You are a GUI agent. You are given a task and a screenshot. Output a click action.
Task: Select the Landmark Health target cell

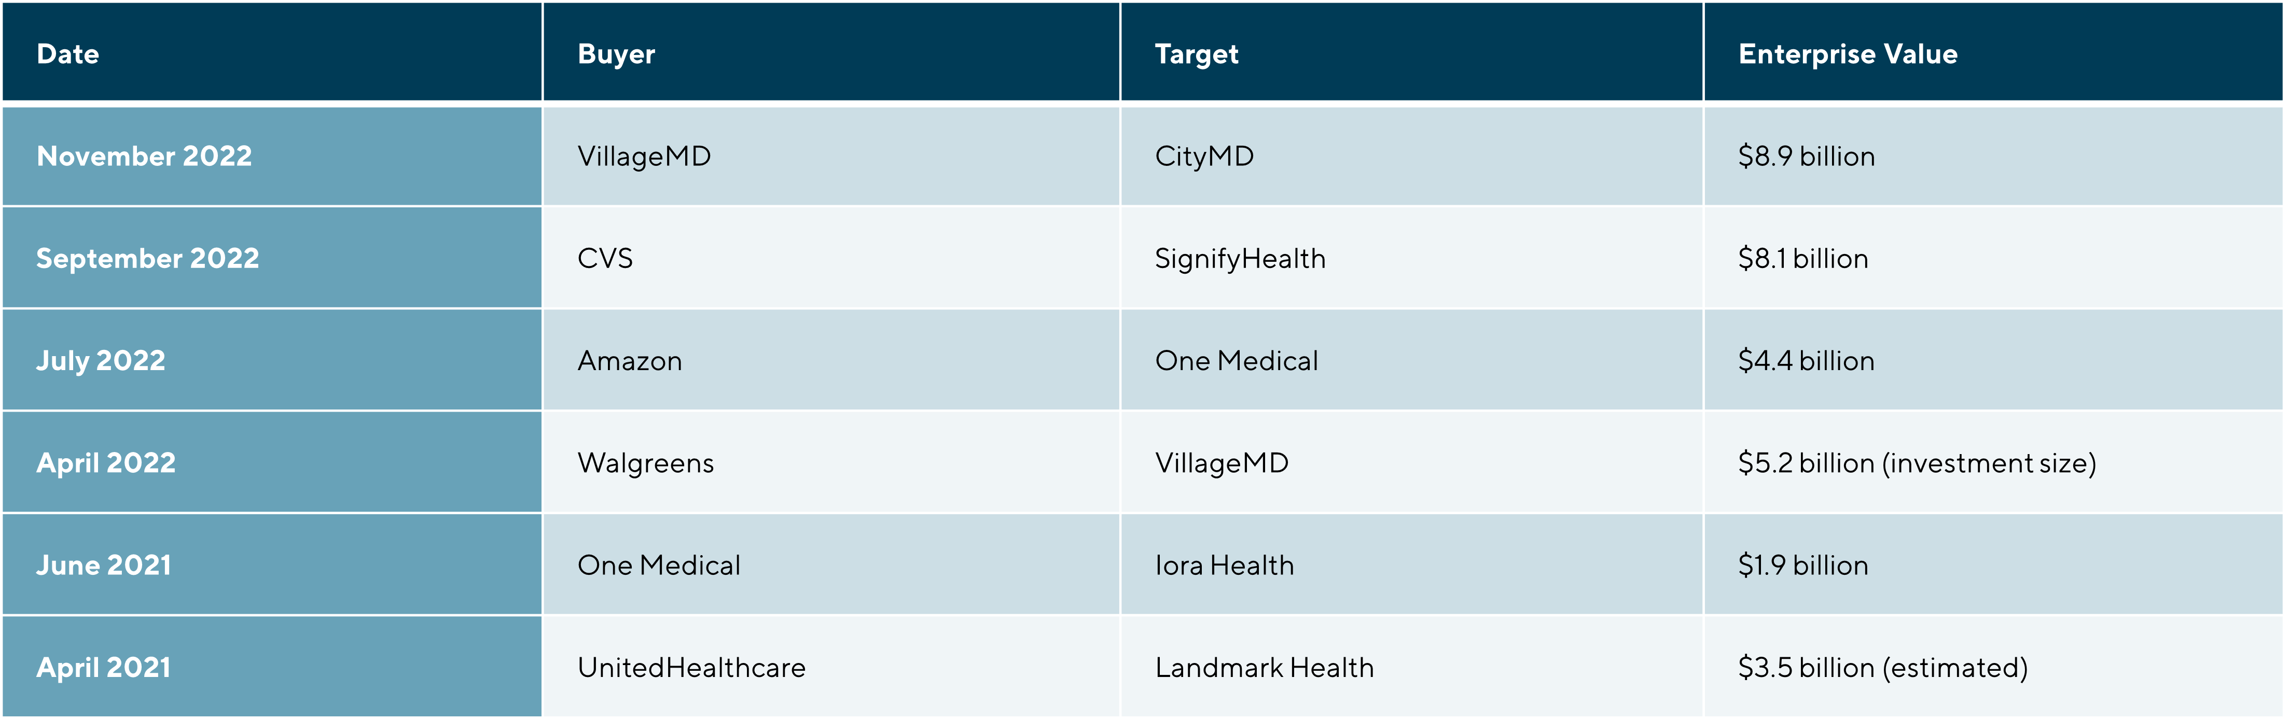pos(1264,668)
